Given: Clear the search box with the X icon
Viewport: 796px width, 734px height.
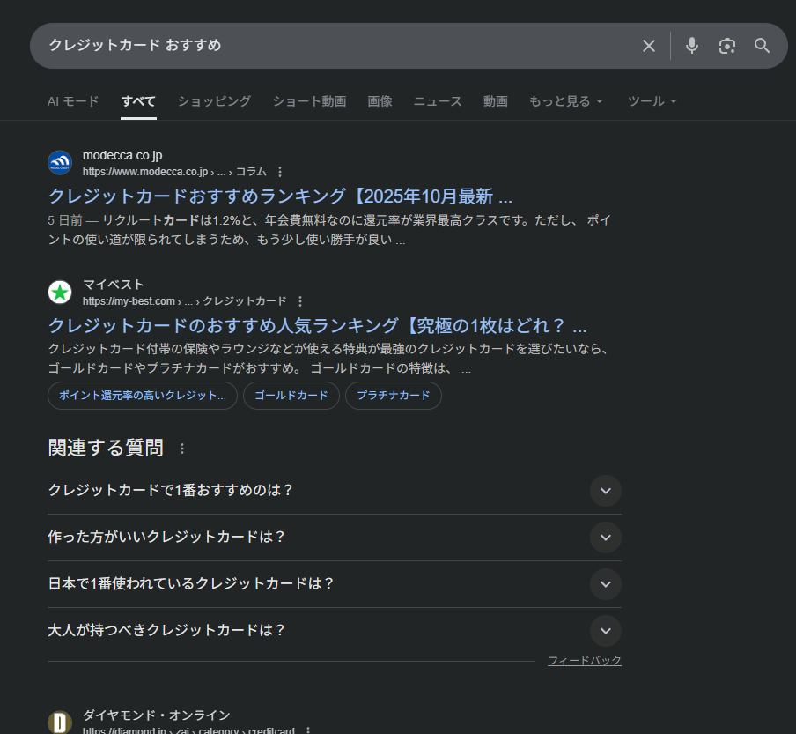Looking at the screenshot, I should pyautogui.click(x=649, y=46).
